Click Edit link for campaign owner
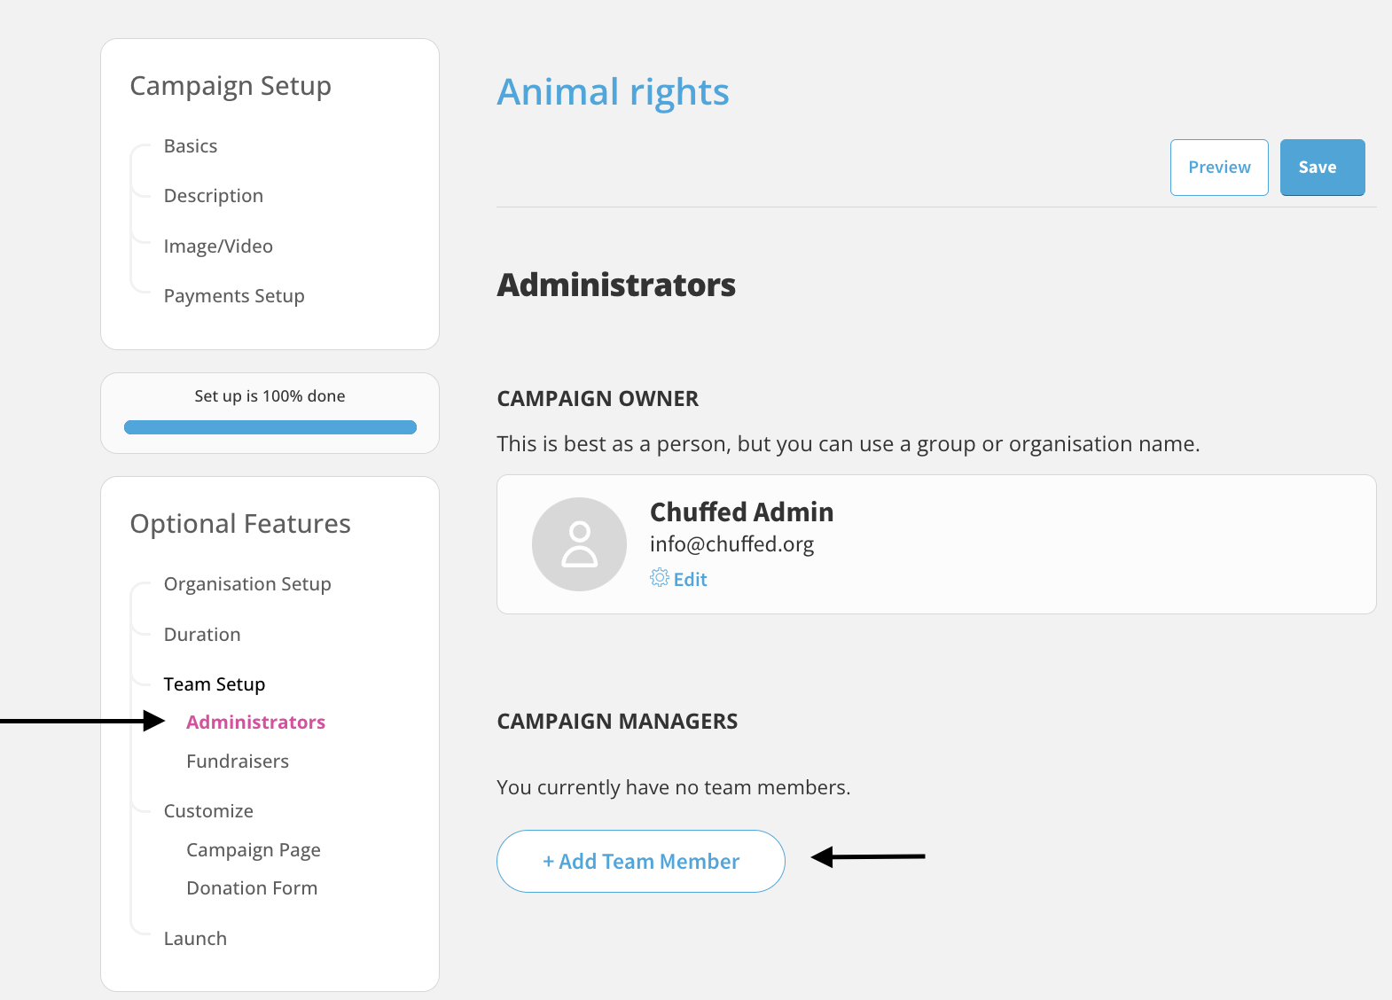1392x1000 pixels. 690,580
